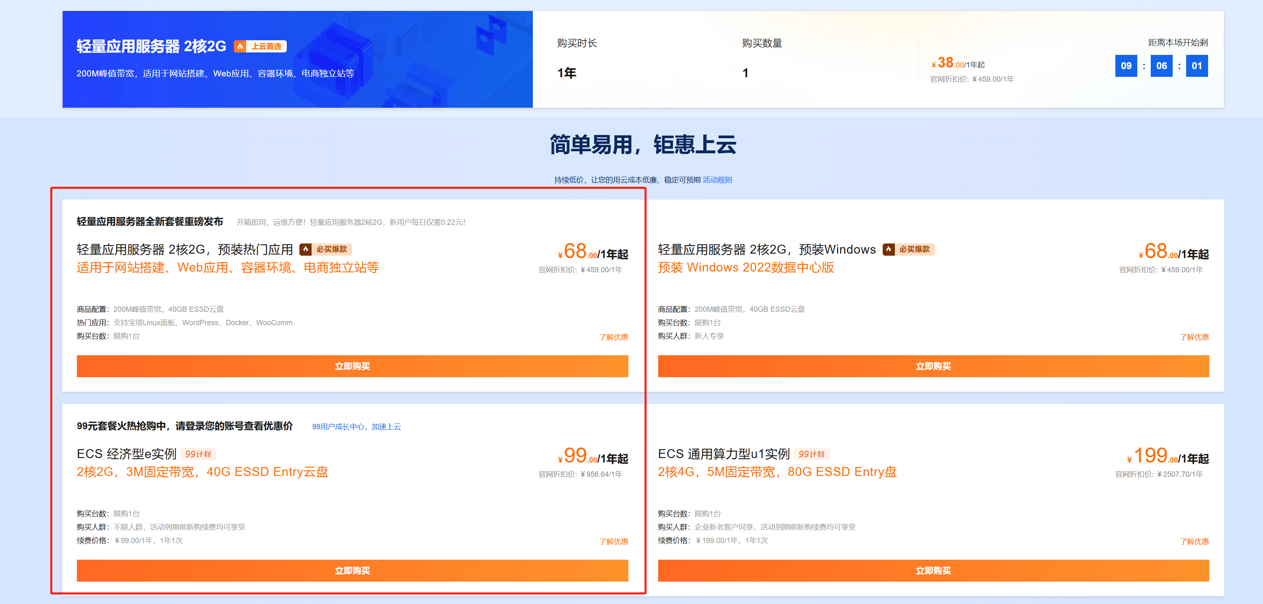Image resolution: width=1263 pixels, height=604 pixels.
Task: Click flame icon on 上云首选 badge
Action: coord(240,46)
